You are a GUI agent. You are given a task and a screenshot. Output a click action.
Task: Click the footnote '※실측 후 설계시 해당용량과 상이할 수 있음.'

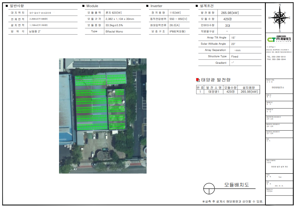pos(233,201)
